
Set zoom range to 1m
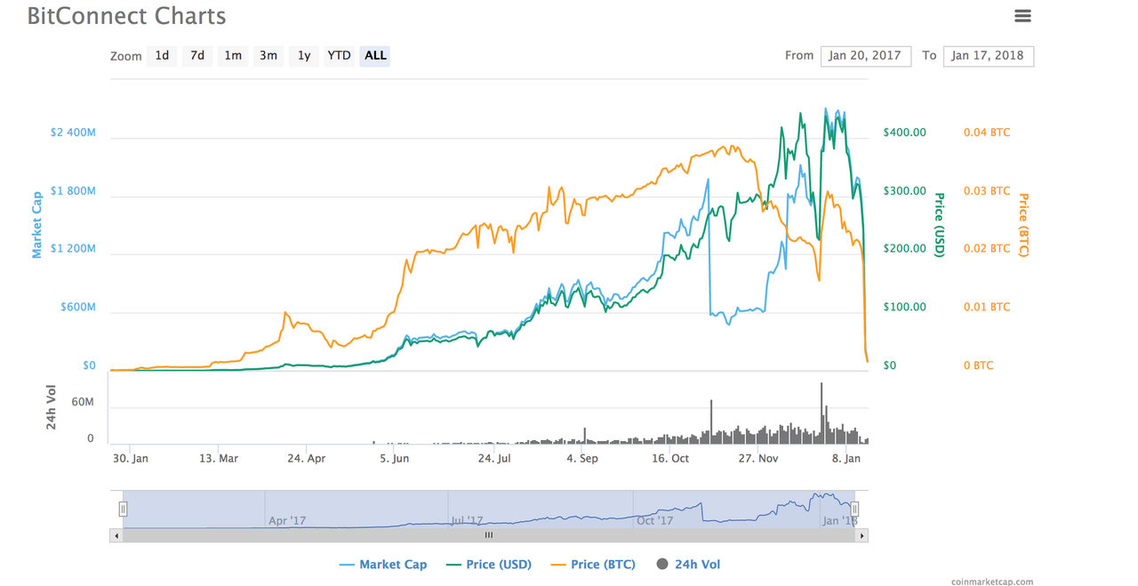click(233, 56)
